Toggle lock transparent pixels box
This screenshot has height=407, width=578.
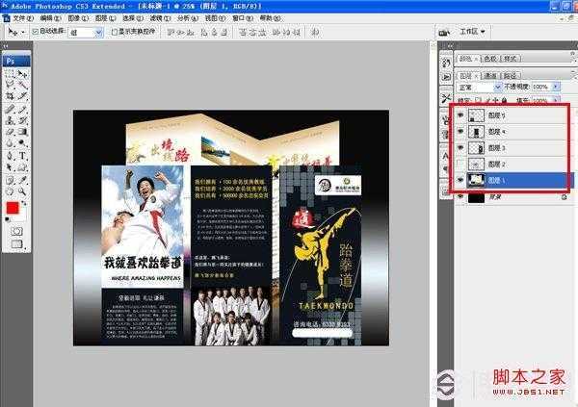coord(478,100)
